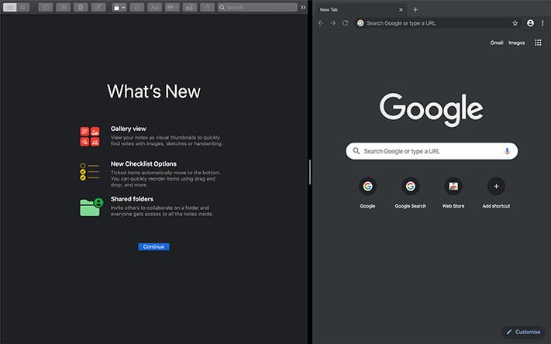This screenshot has width=551, height=344.
Task: Open the lock note dropdown
Action: (119, 8)
